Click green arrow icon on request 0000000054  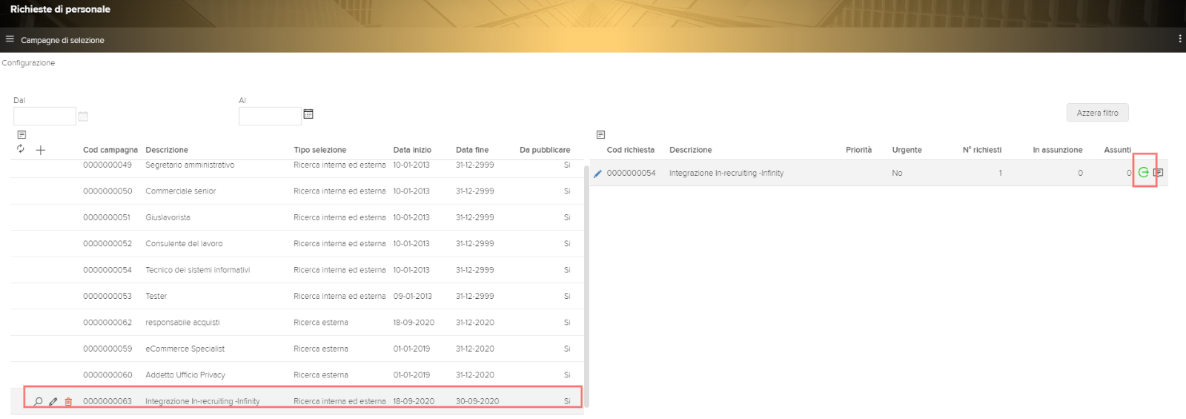[1144, 172]
